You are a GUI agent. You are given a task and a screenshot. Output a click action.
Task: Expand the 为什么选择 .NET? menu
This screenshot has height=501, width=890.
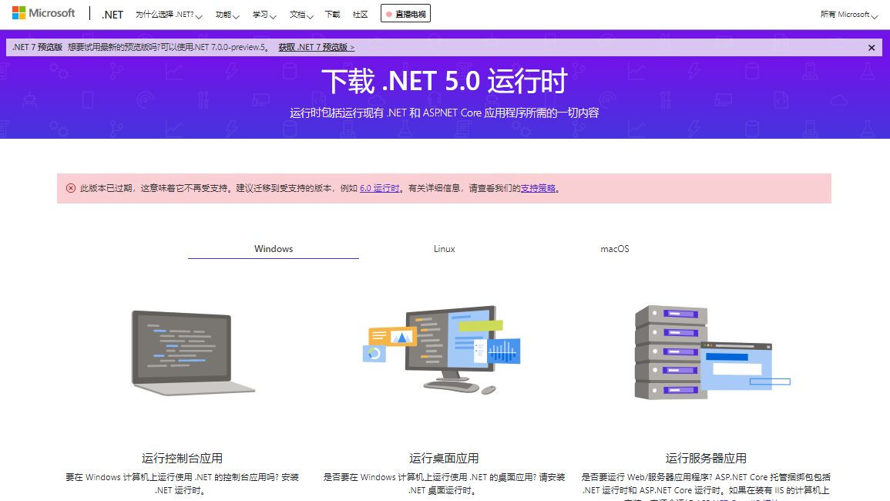(x=169, y=15)
